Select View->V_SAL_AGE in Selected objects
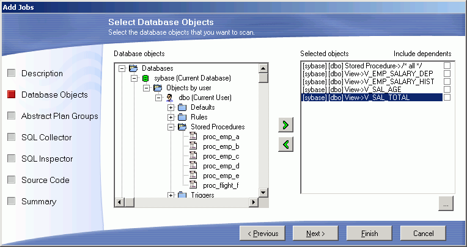The height and width of the screenshot is (247, 467). [372, 90]
